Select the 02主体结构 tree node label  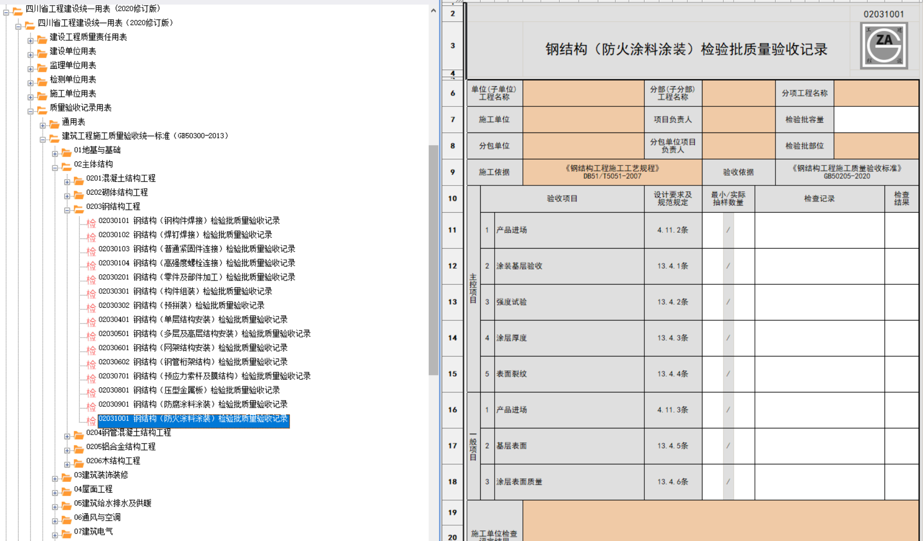(x=94, y=164)
